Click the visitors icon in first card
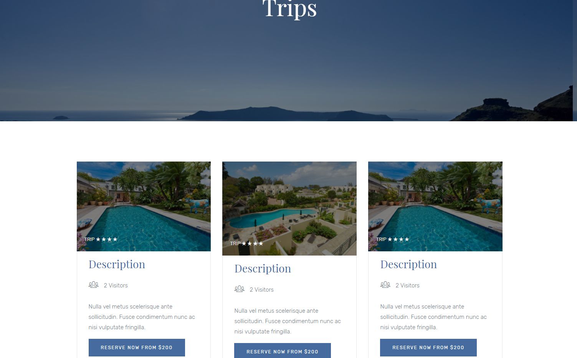This screenshot has width=577, height=358. 93,285
